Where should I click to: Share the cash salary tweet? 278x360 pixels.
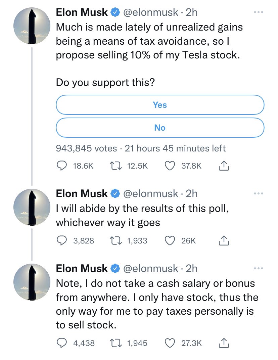pyautogui.click(x=224, y=343)
